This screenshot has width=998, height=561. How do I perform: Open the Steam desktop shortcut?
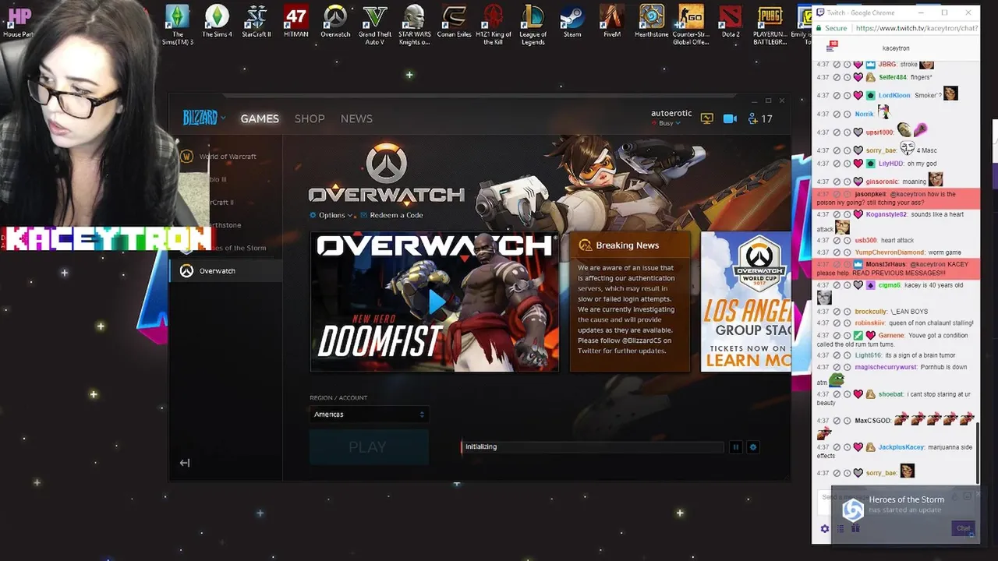click(572, 22)
